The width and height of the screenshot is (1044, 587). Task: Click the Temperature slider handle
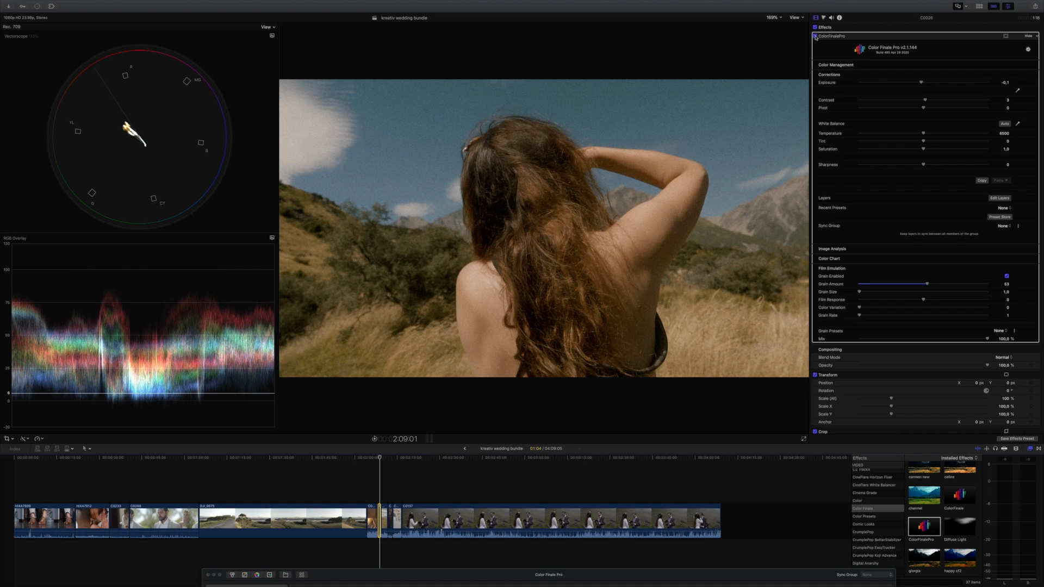coord(923,133)
